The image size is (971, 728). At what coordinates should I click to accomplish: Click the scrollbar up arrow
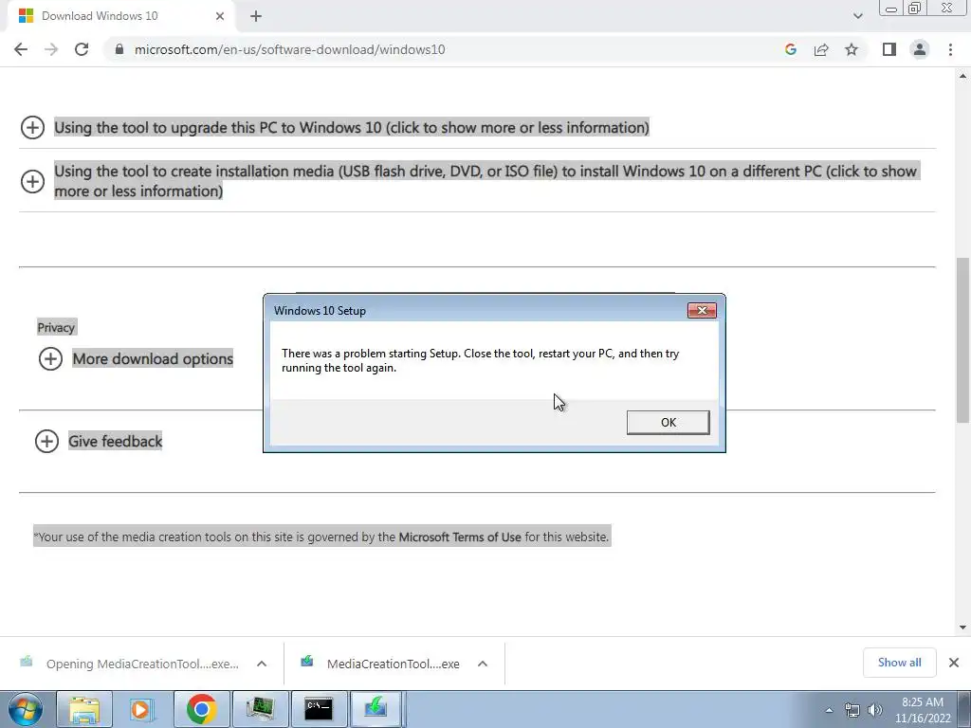962,76
